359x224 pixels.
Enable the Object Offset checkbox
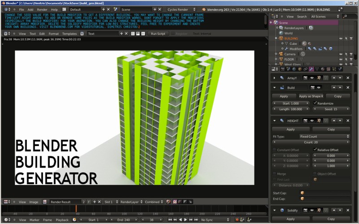pyautogui.click(x=315, y=174)
